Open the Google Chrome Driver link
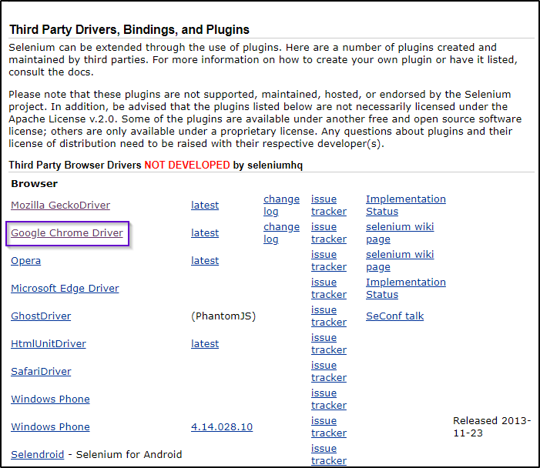The image size is (540, 468). (67, 233)
